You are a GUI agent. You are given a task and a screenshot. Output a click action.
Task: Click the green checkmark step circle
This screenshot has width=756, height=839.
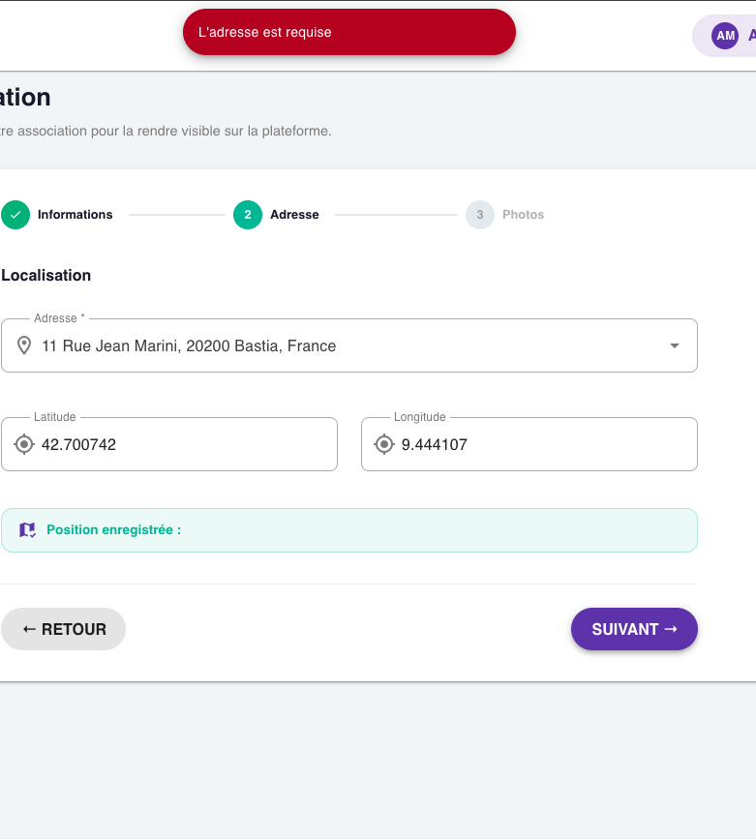point(15,215)
